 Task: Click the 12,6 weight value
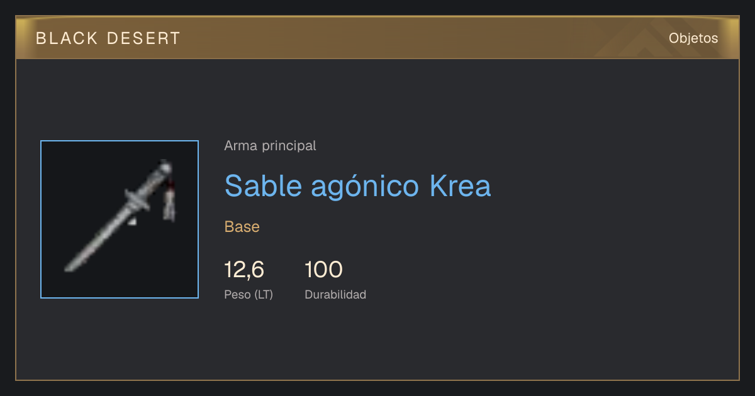pyautogui.click(x=244, y=270)
